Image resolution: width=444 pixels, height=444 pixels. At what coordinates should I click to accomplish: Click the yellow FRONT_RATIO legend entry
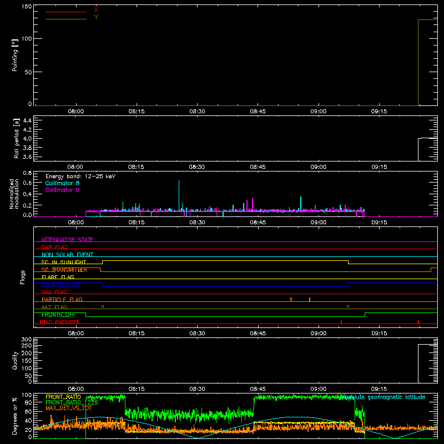click(x=63, y=397)
